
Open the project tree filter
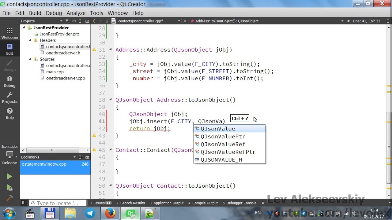[x=67, y=21]
